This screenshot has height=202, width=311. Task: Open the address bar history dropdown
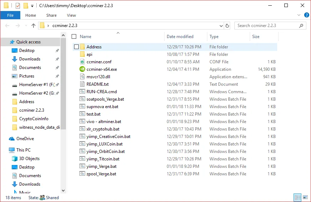(221, 26)
